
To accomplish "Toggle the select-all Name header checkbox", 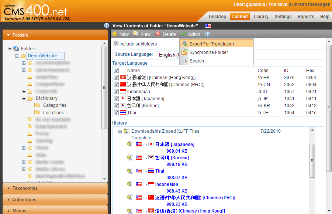I will coord(116,71).
